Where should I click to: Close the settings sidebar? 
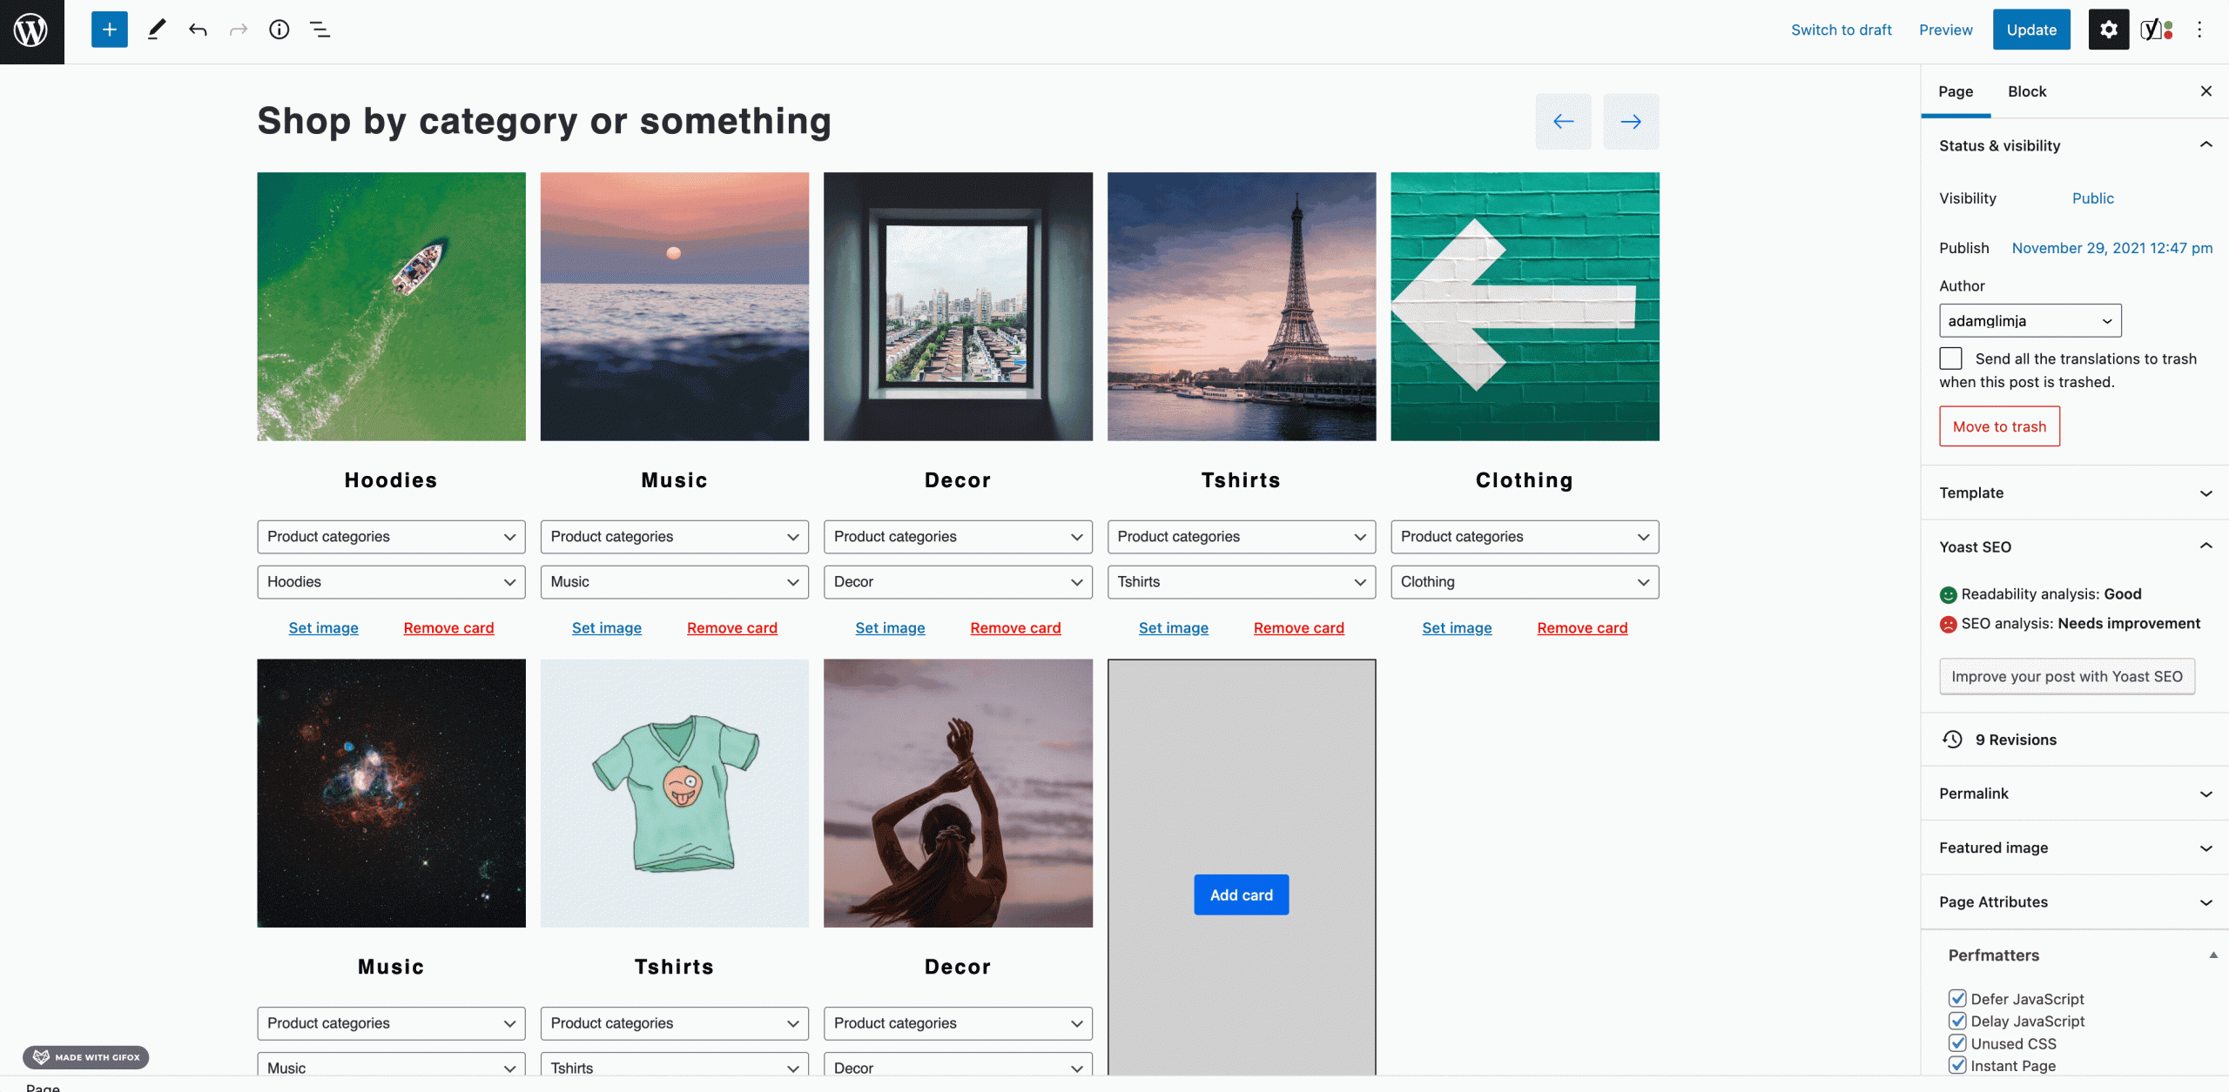pyautogui.click(x=2206, y=91)
